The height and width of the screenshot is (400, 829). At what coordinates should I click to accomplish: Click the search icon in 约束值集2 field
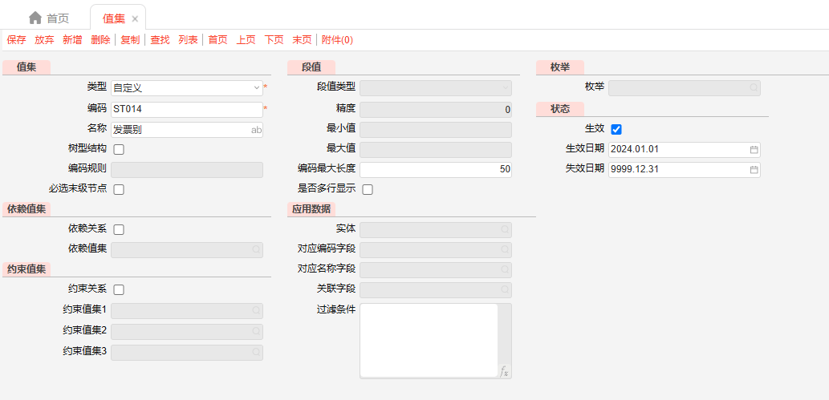(x=256, y=331)
